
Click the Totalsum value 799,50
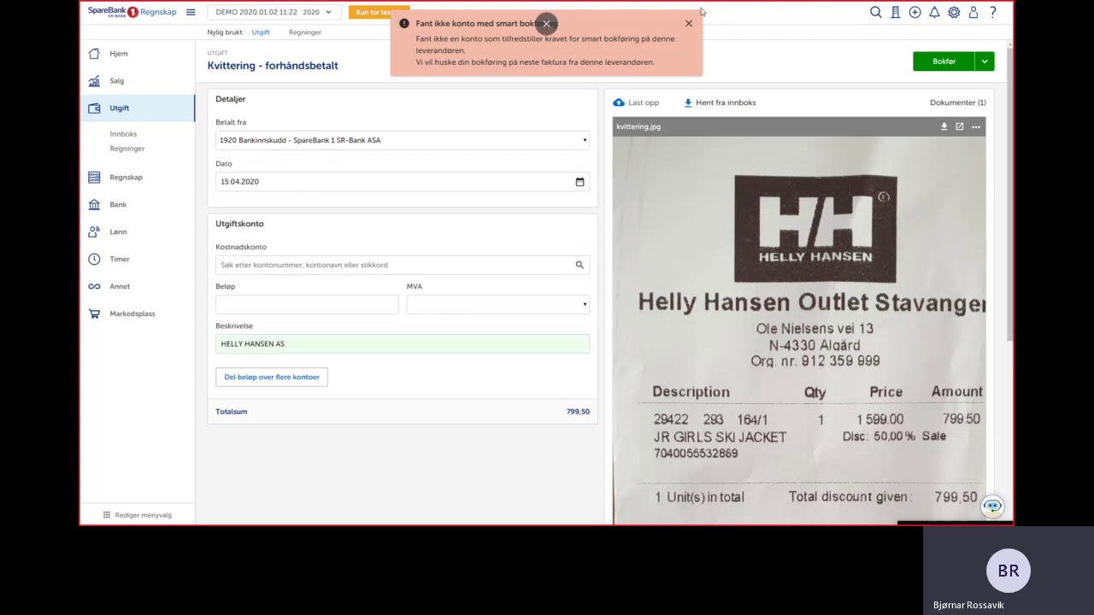click(x=578, y=412)
